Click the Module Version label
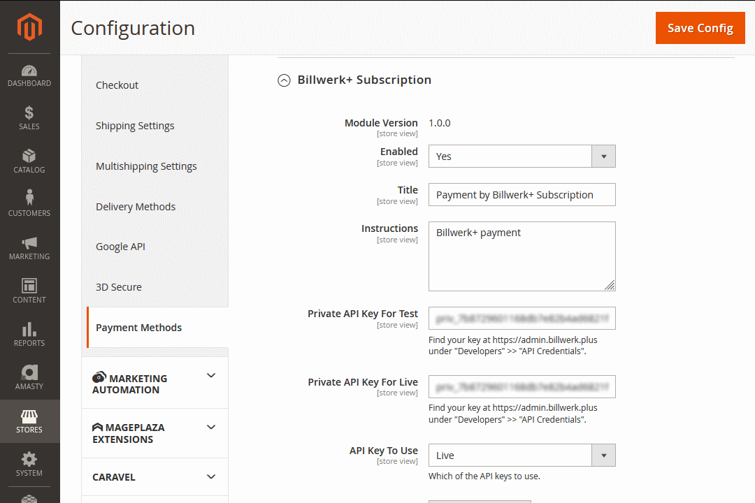 coord(381,123)
